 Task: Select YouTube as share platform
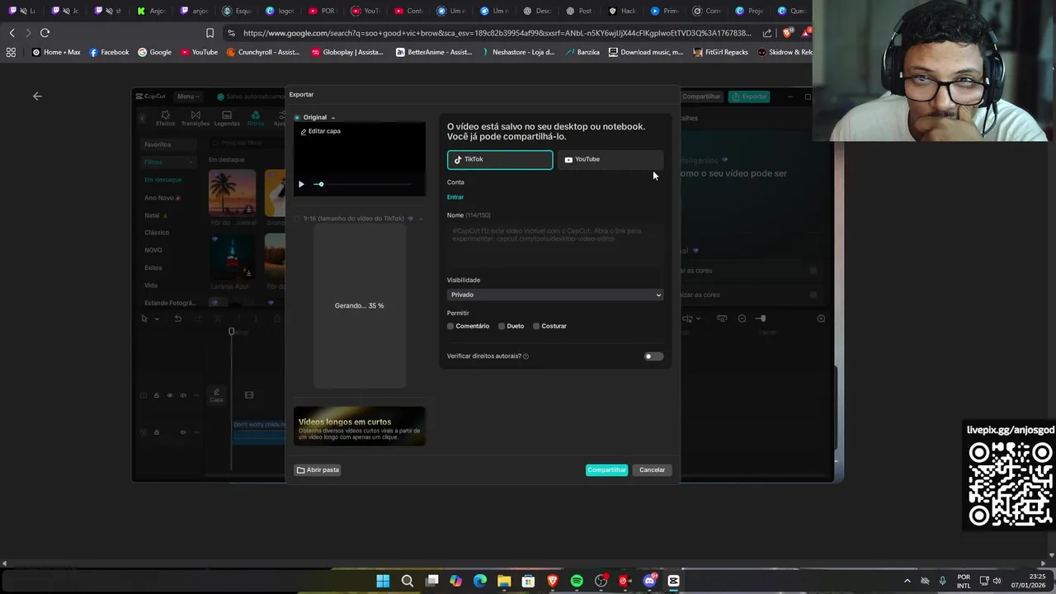(x=610, y=159)
